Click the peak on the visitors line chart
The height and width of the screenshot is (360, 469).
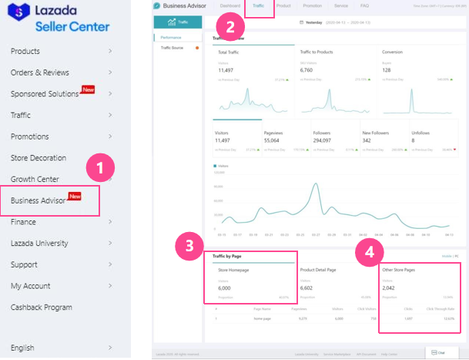coord(316,183)
